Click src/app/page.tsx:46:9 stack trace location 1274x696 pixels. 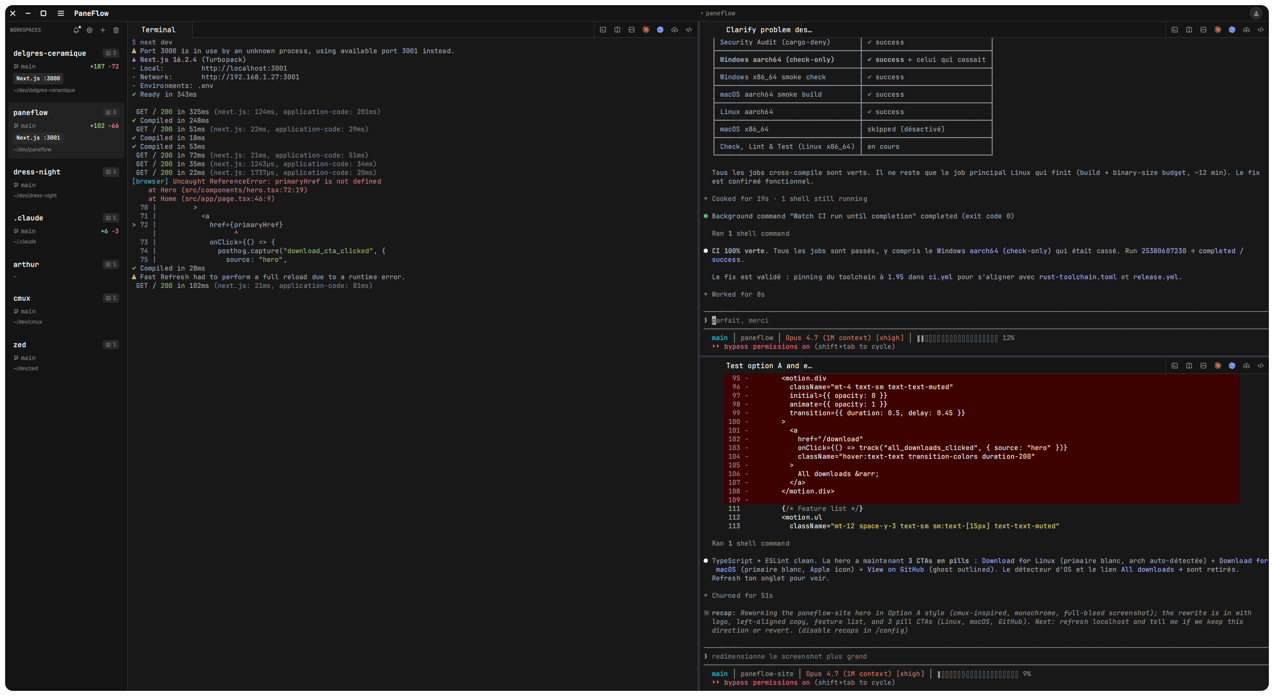(x=228, y=199)
